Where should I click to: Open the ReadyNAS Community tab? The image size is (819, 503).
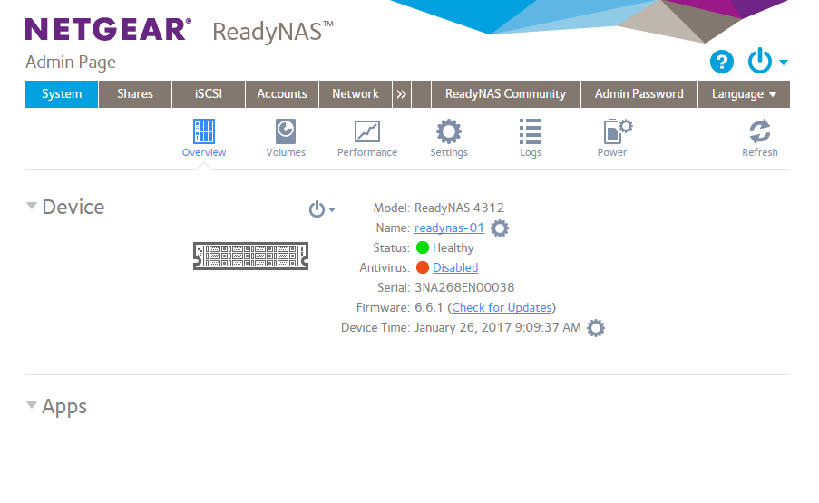[x=505, y=94]
